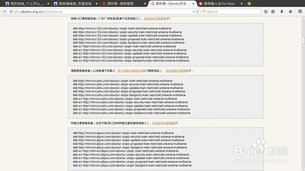The height and width of the screenshot is (171, 305).
Task: Click the search magnifier icon
Action: 204,12
